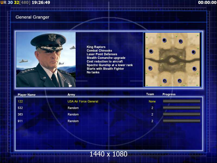Click "Spectre Gunship at a lower rank"
The height and width of the screenshot is (163, 217).
point(110,65)
